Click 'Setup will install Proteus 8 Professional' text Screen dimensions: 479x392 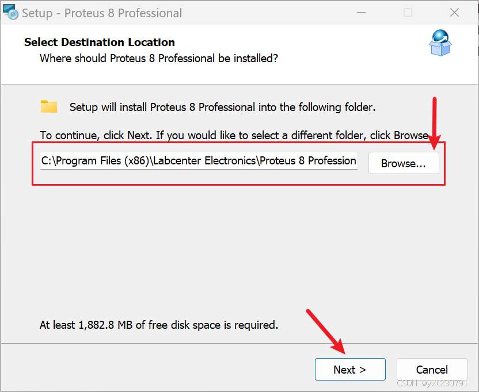coord(222,107)
